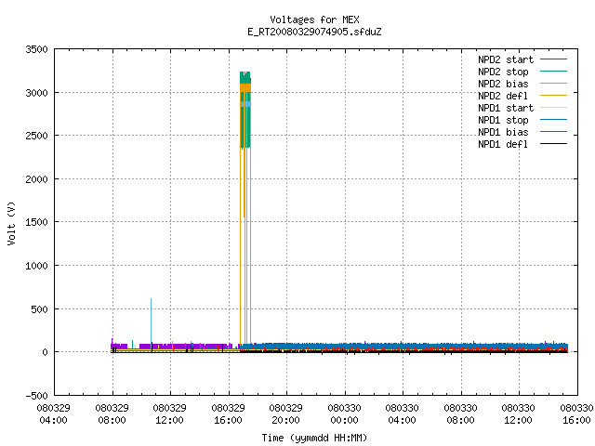Click the orange NPD2 defl legend line

[x=554, y=96]
